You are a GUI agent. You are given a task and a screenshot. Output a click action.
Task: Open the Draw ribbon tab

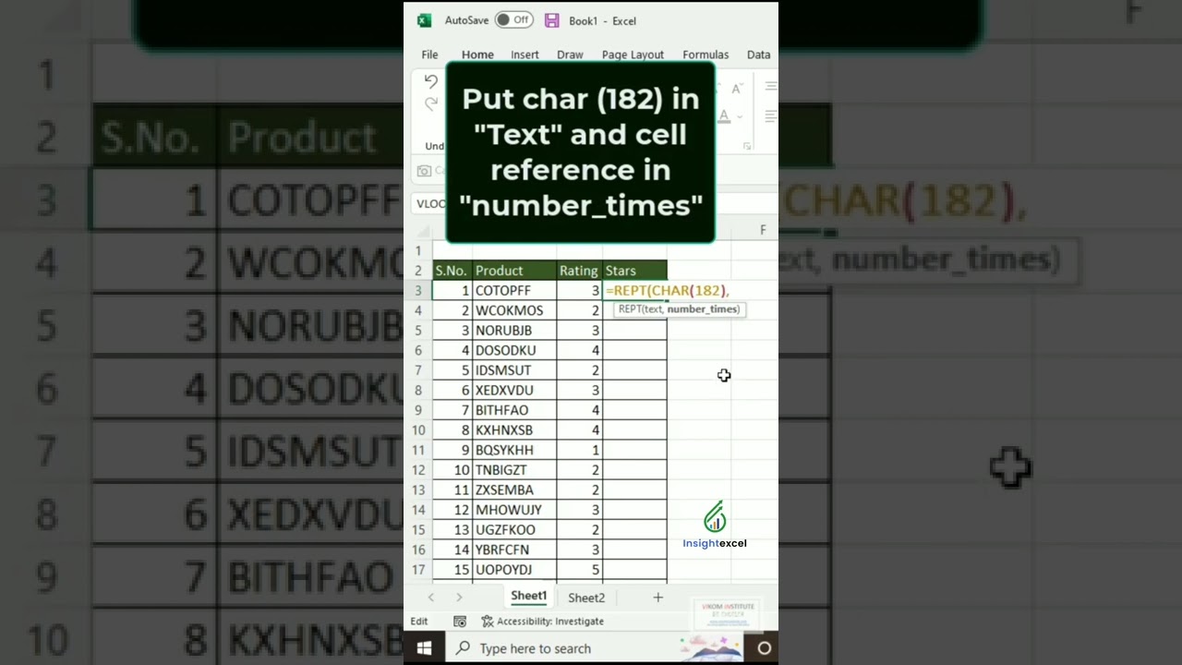pos(570,54)
